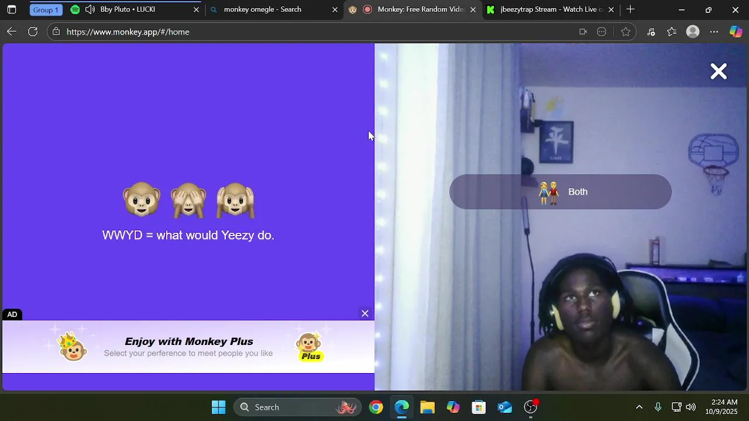Image resolution: width=749 pixels, height=421 pixels.
Task: Click the AD label
Action: click(x=12, y=315)
